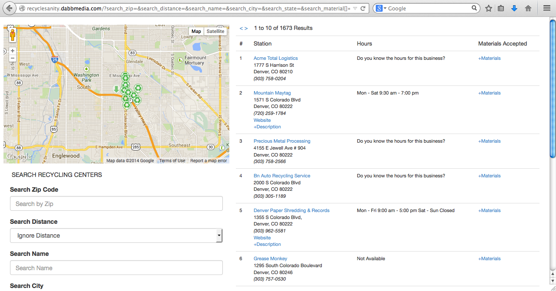Open the Firefox hamburger menu
Screen dimensions: 556x291
(x=546, y=8)
